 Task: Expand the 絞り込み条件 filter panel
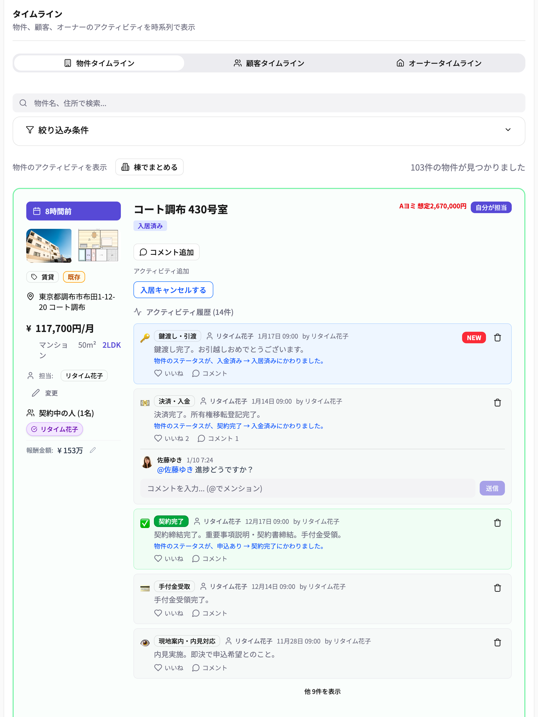pos(508,130)
